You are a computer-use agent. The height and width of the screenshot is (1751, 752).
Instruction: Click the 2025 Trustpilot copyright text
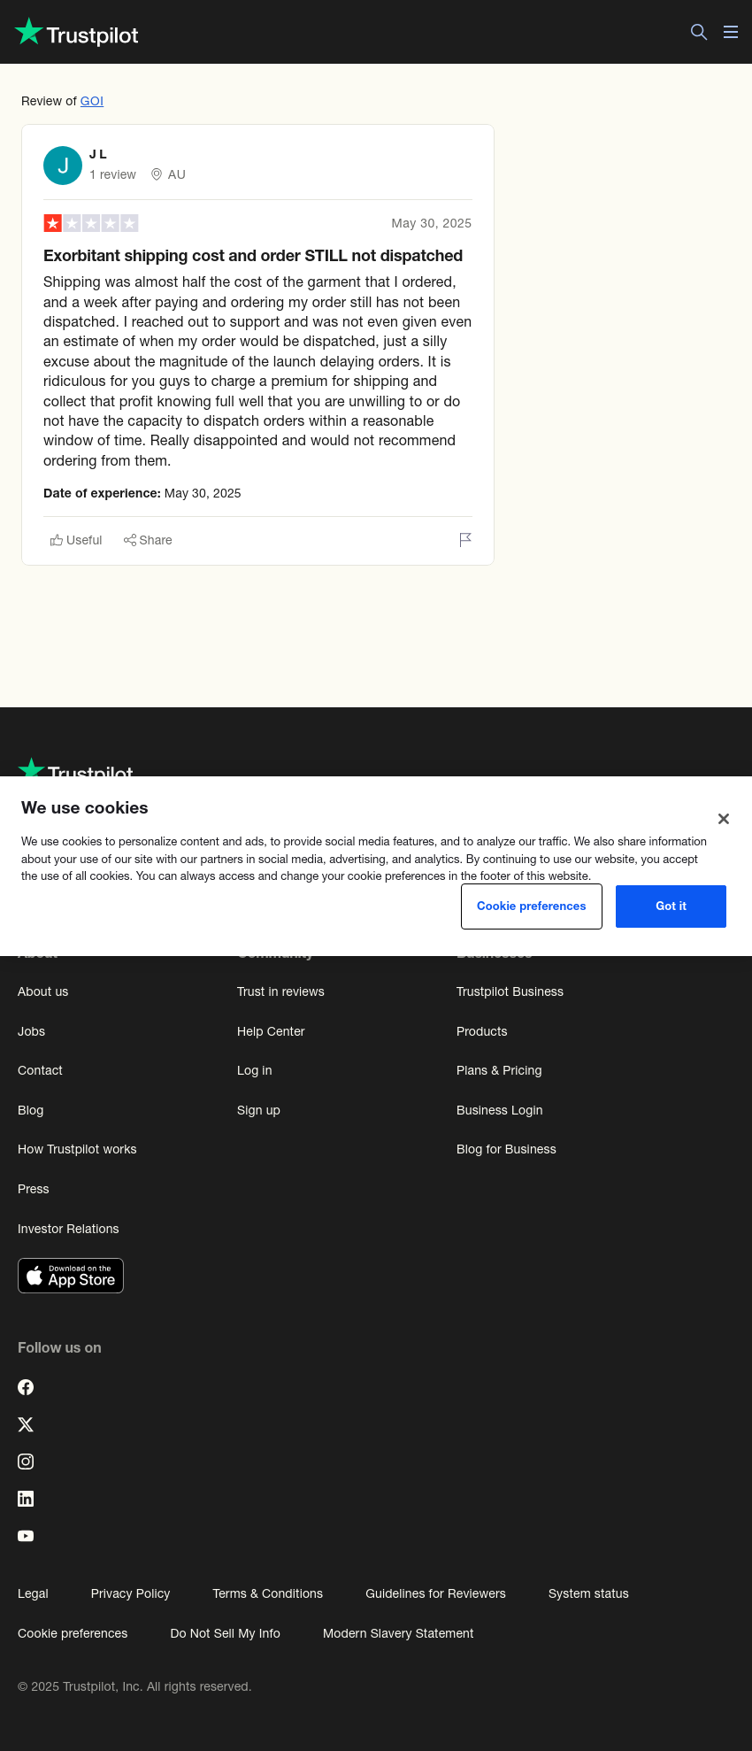[x=134, y=1686]
